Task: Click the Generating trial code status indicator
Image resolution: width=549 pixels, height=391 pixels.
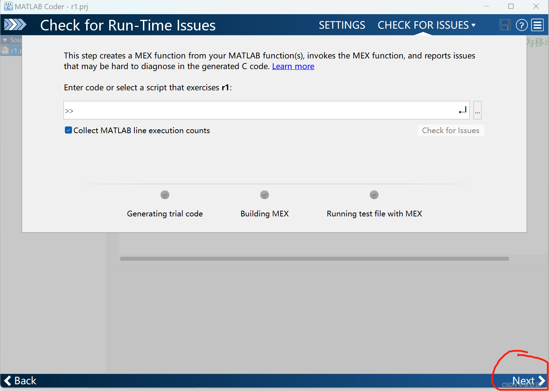Action: (165, 195)
